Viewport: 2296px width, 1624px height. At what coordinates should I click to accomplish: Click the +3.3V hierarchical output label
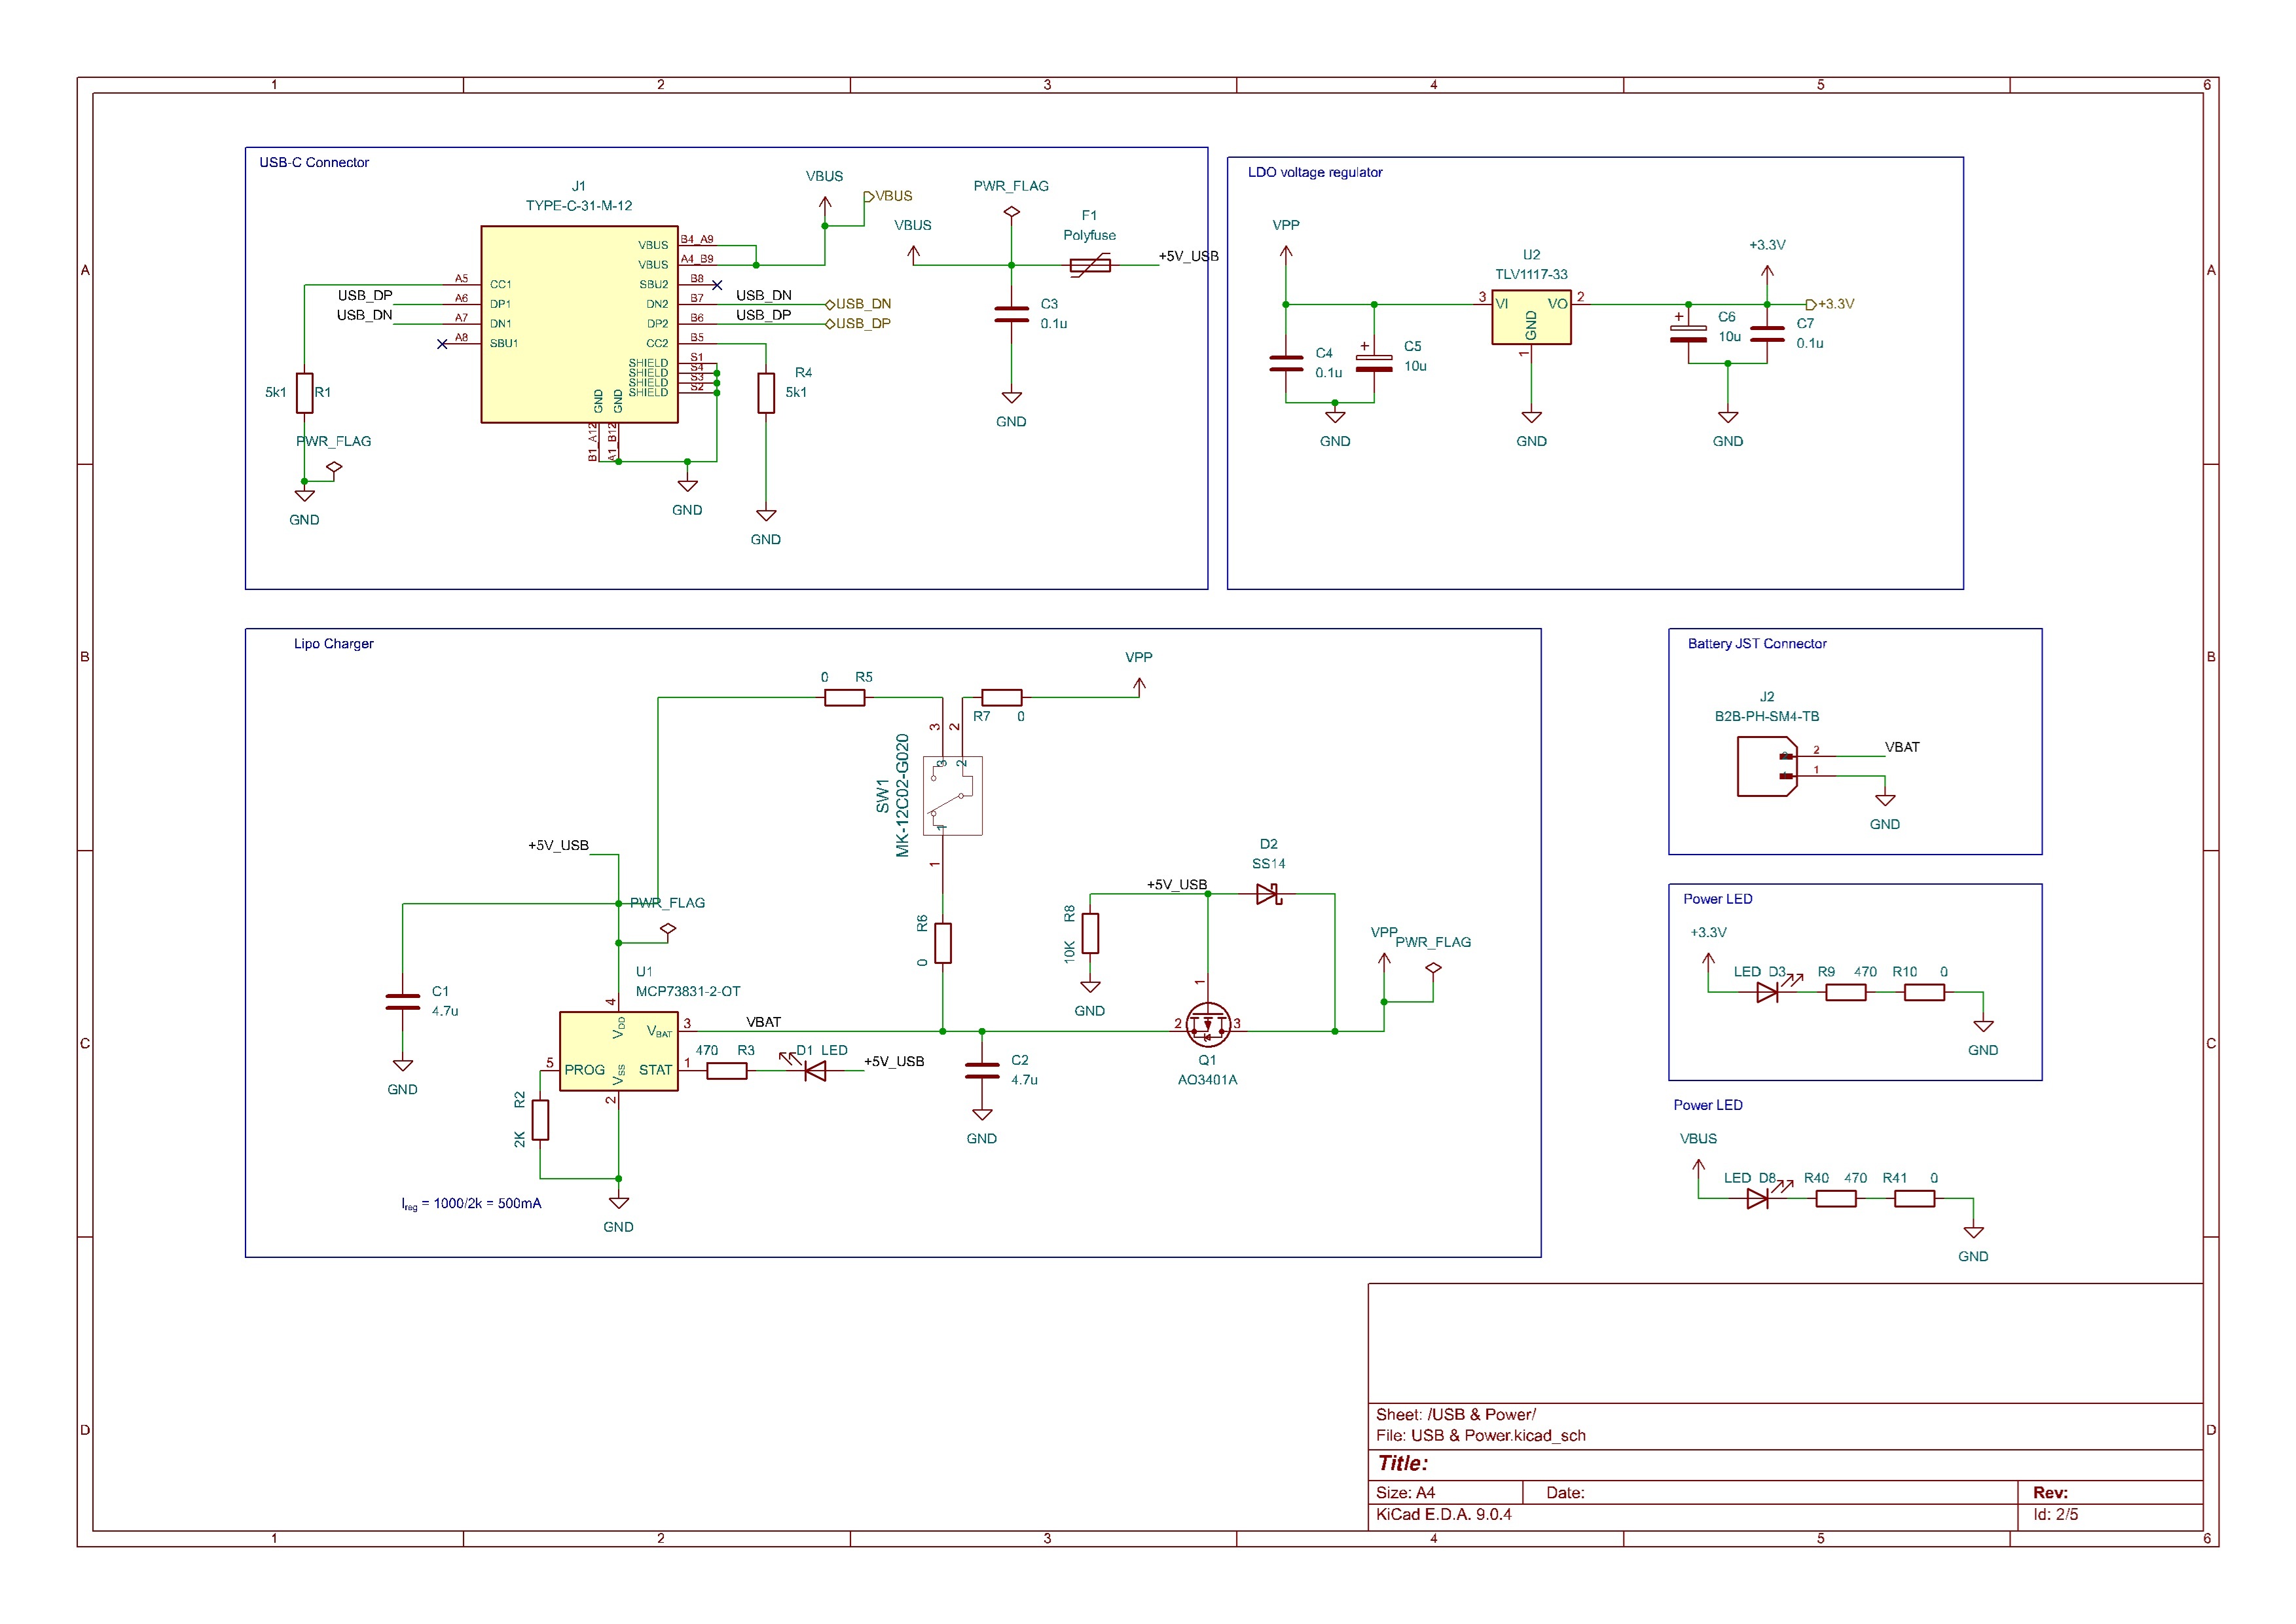coord(1831,304)
